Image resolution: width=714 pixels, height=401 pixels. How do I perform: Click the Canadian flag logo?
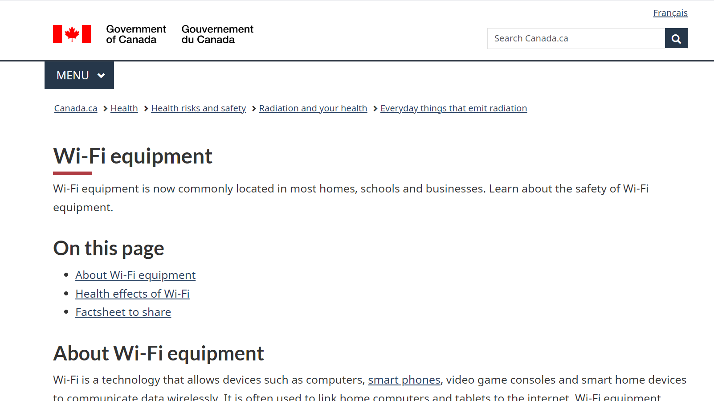click(72, 34)
